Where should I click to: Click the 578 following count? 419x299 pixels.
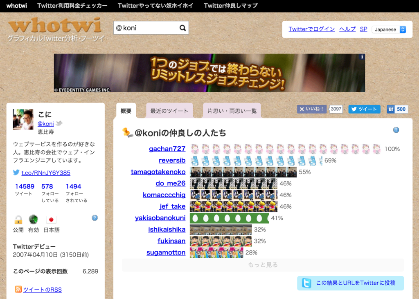tap(47, 186)
